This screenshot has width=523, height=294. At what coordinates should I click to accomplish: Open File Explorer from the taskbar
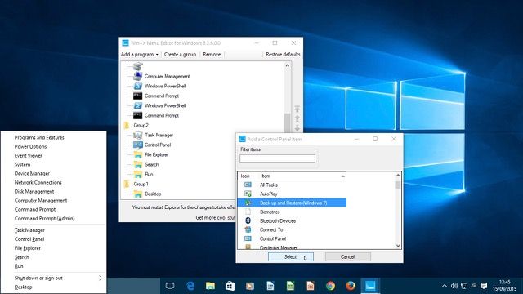coord(210,286)
